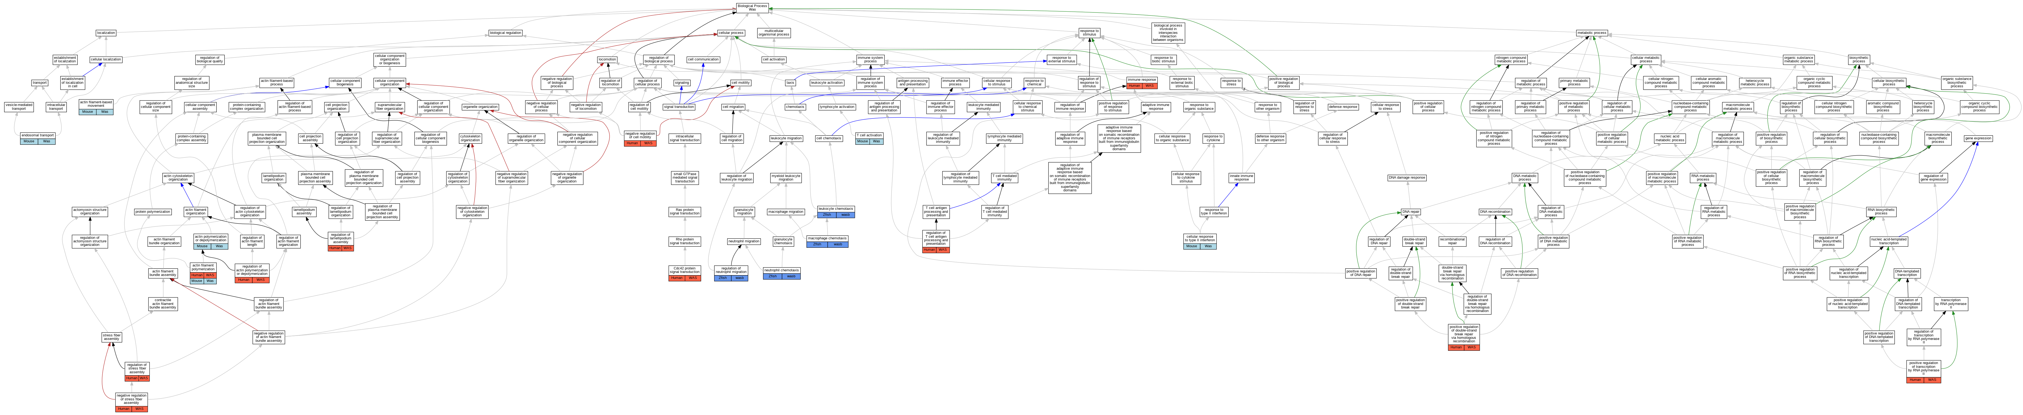Select the "DNA repair" node
This screenshot has width=2023, height=415.
[1410, 212]
